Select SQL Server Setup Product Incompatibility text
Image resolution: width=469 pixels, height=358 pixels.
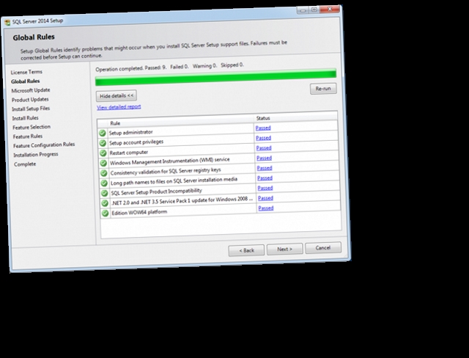pyautogui.click(x=156, y=191)
